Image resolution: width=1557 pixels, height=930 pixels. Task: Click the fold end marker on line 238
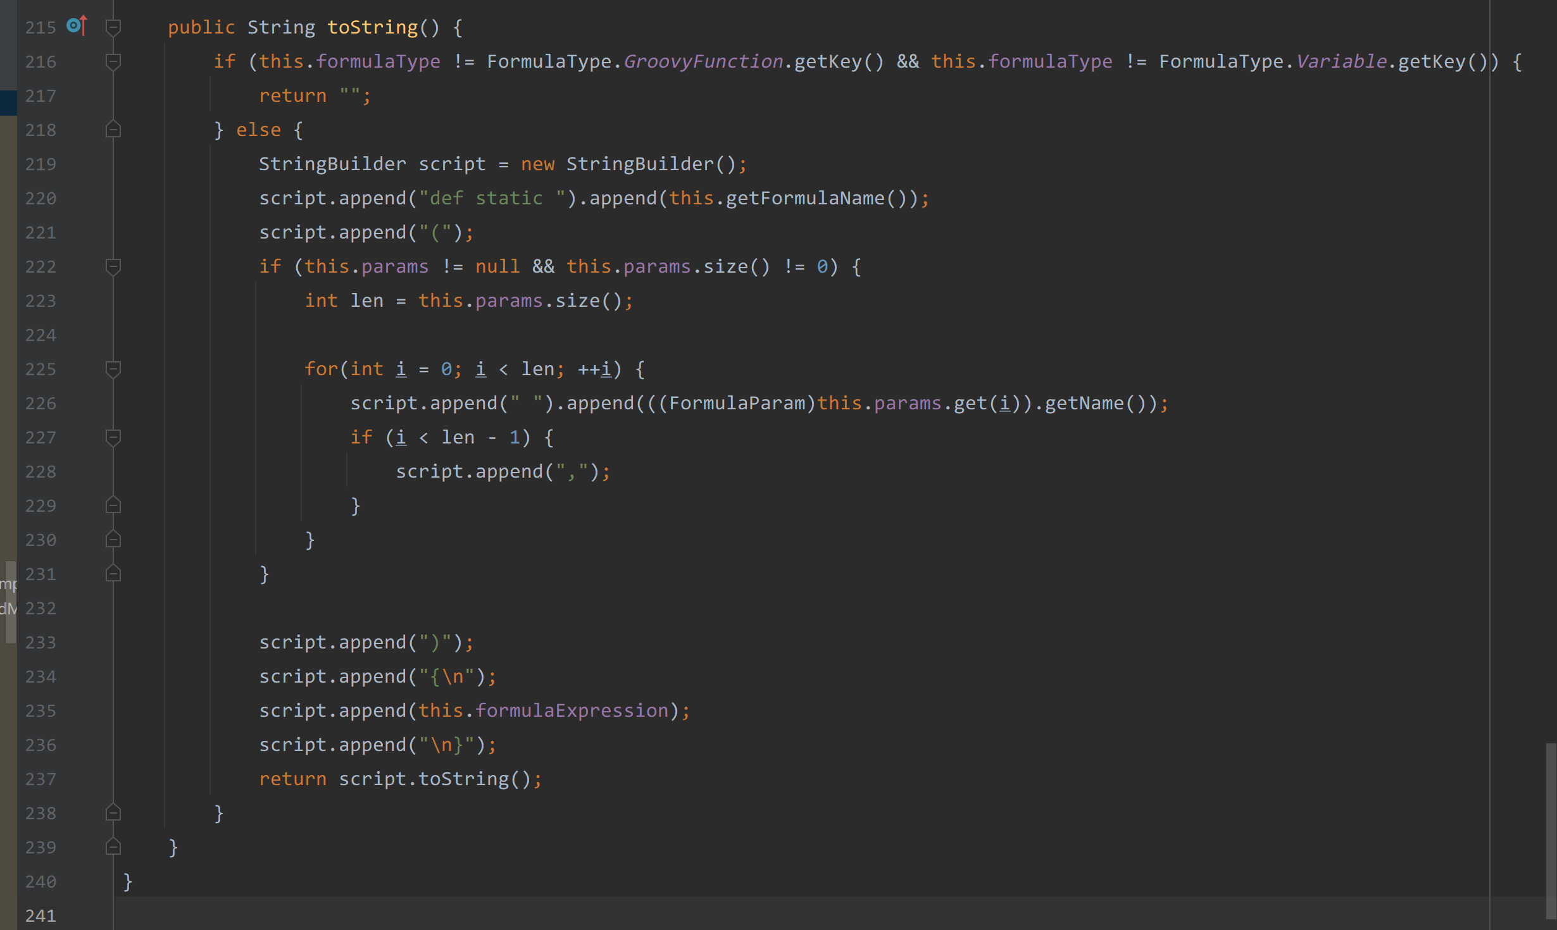(113, 813)
